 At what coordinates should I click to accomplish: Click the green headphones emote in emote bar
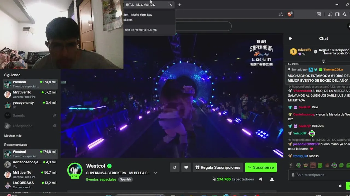click(334, 165)
